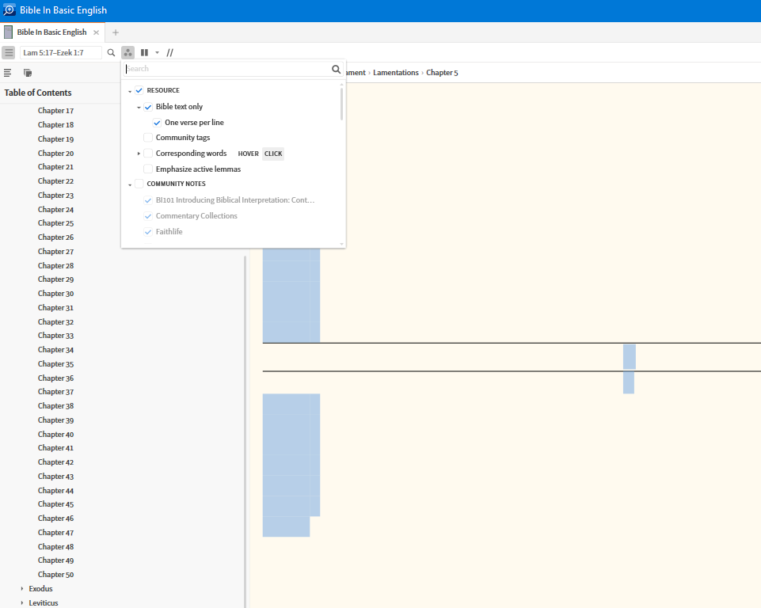Screen dimensions: 761x608
Task: Open Chapter 37 in contents
Action: coord(55,392)
